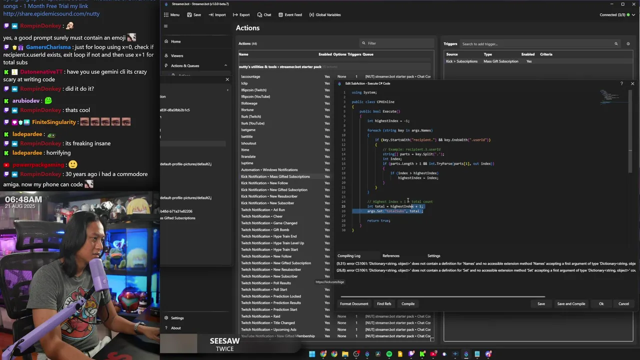The height and width of the screenshot is (360, 640).
Task: Click the epidemicsound share link in chat
Action: pyautogui.click(x=51, y=14)
